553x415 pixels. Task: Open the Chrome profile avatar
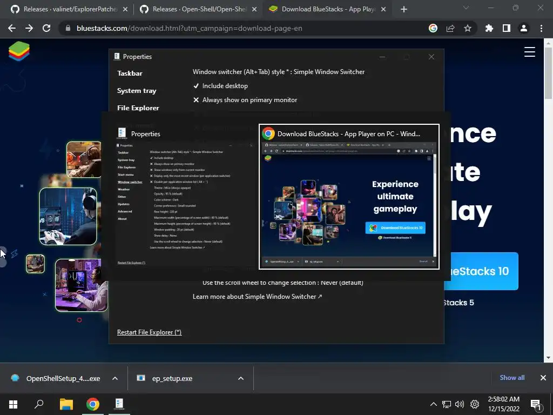coord(524,28)
